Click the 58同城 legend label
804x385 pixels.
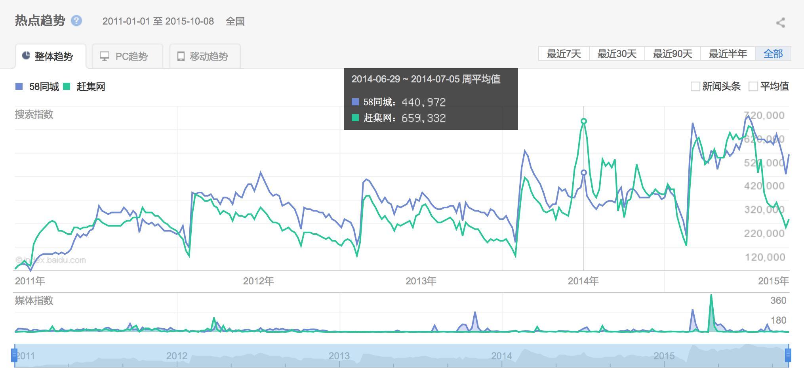click(x=44, y=87)
